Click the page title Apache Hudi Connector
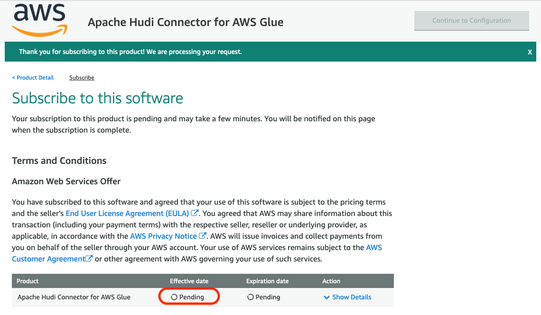541x315 pixels. 186,22
